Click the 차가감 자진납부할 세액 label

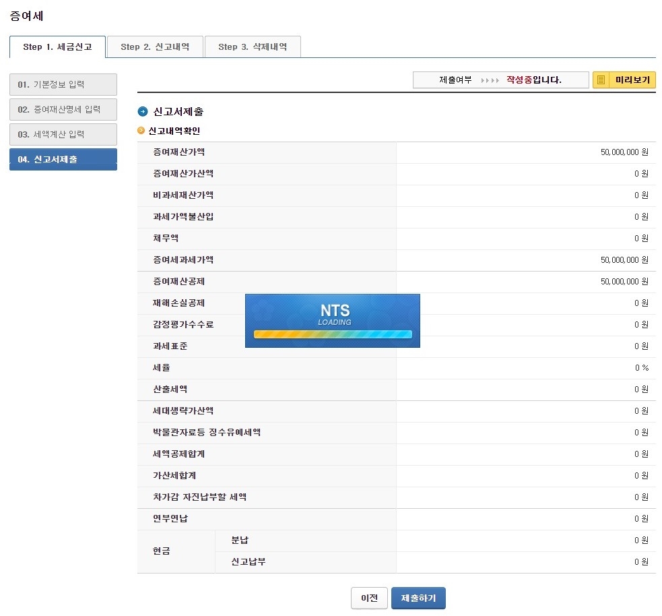tap(200, 497)
